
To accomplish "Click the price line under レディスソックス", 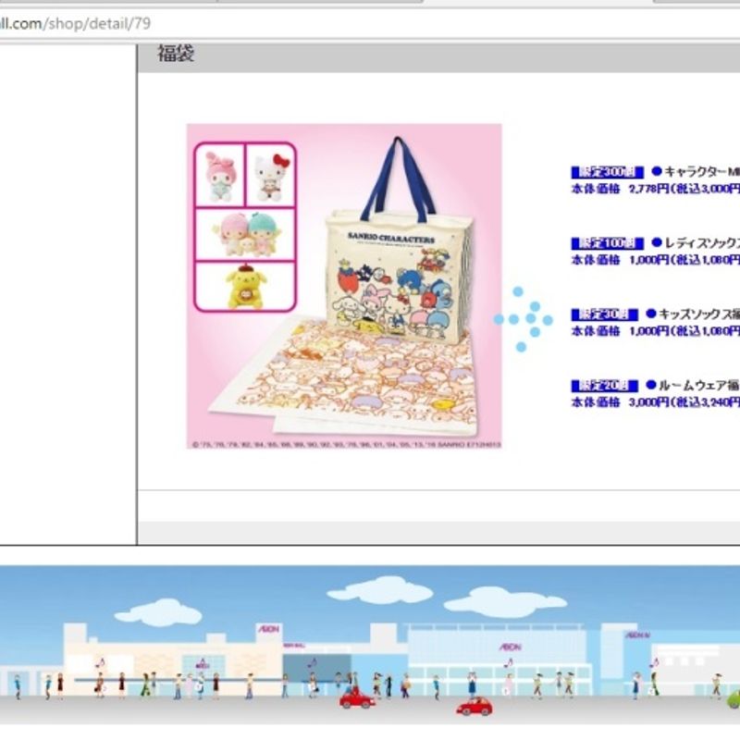I will click(x=656, y=260).
